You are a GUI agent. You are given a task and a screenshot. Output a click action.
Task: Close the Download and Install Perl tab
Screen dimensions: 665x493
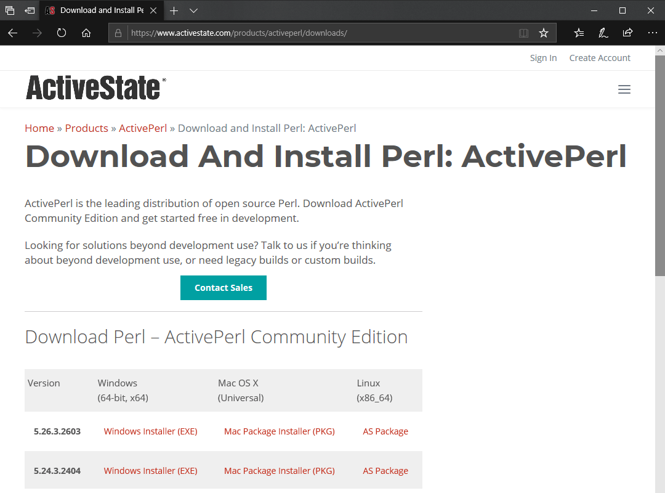click(153, 10)
